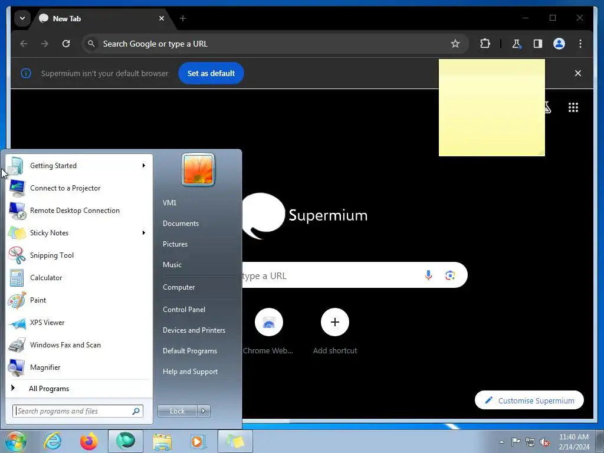The width and height of the screenshot is (604, 453).
Task: Toggle the side panel icon
Action: pos(538,44)
